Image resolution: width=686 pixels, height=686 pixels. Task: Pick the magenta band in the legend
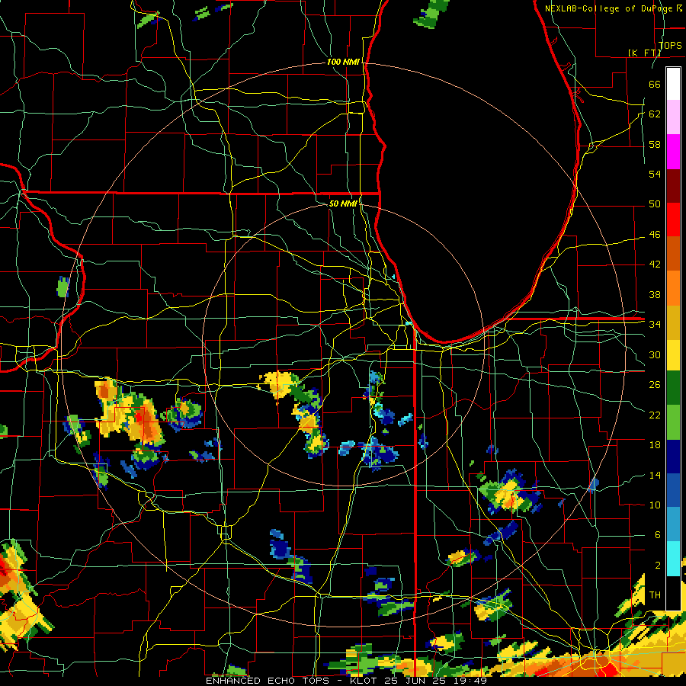[x=673, y=152]
